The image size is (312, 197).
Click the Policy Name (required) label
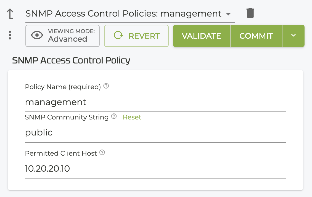point(63,87)
